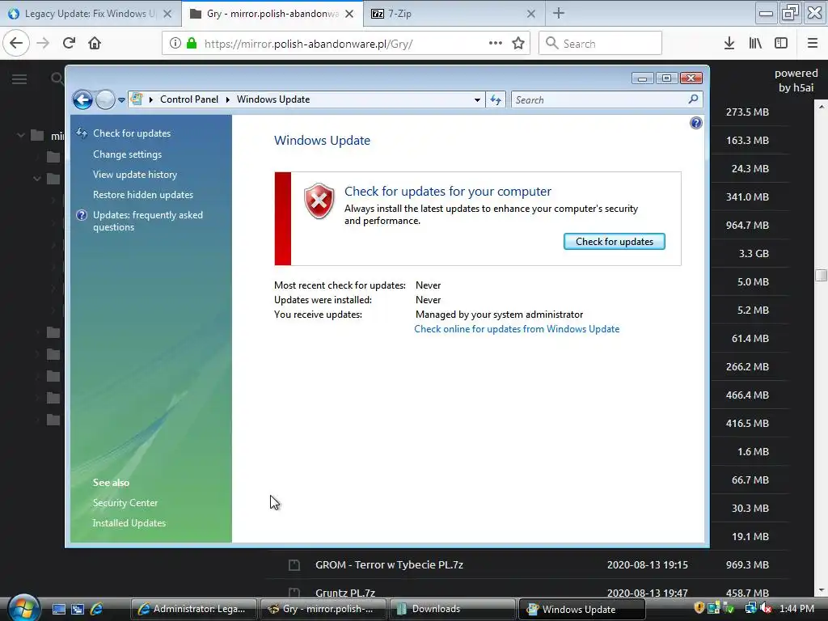Open Windows Update help question mark icon
828x621 pixels.
coord(696,123)
